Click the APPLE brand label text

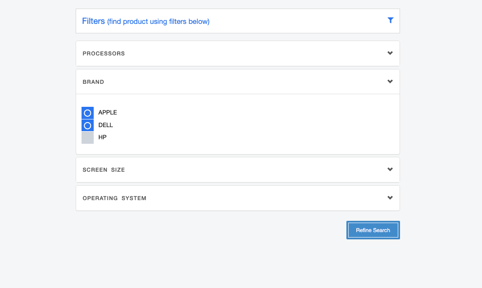point(108,113)
